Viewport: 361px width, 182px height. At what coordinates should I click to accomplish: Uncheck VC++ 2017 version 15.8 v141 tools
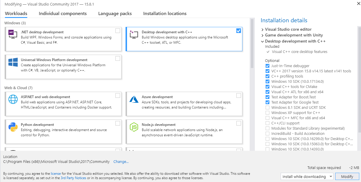267,71
